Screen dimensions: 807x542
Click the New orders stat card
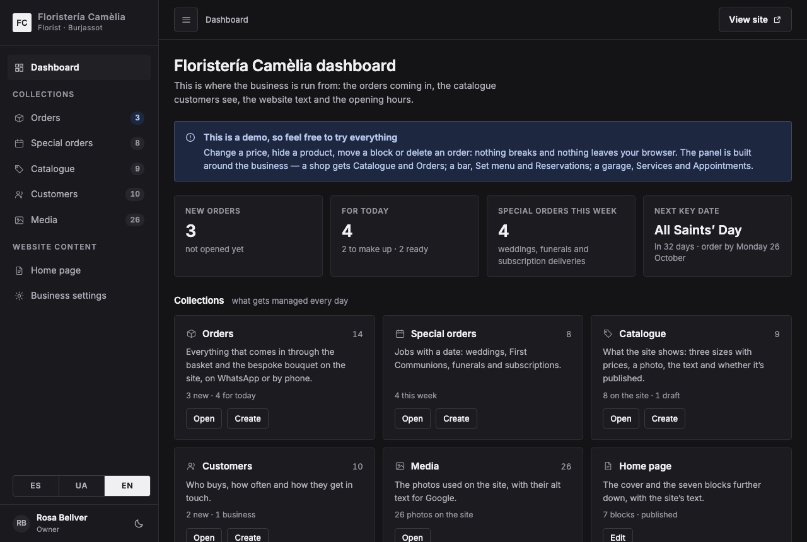(x=248, y=236)
